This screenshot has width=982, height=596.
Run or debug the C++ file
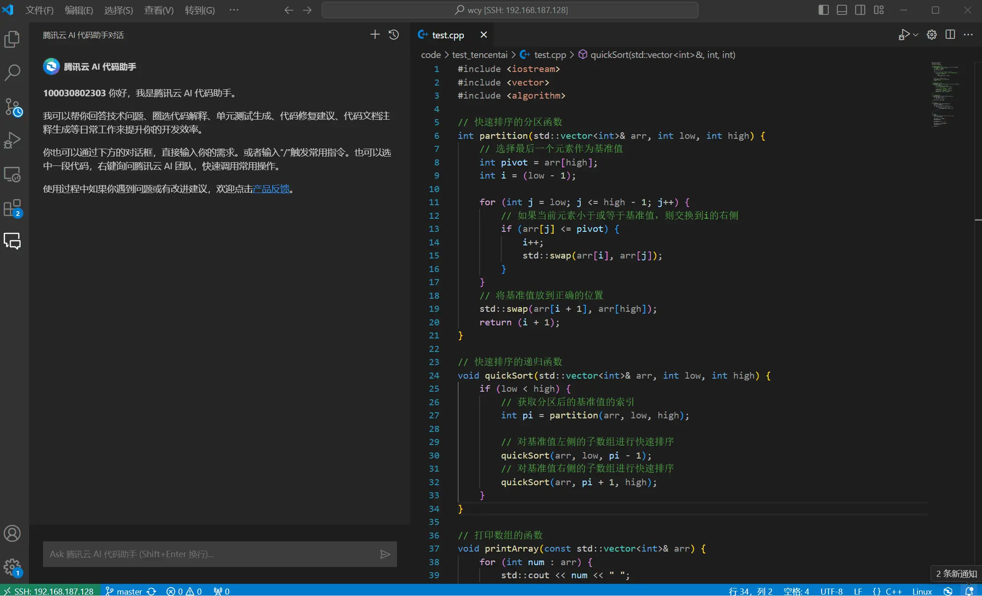[x=903, y=35]
